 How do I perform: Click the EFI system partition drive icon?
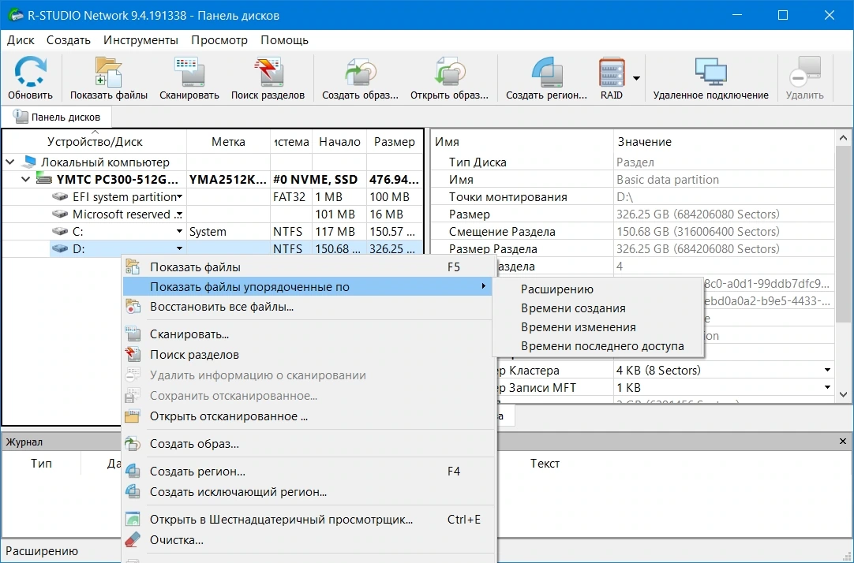click(60, 197)
